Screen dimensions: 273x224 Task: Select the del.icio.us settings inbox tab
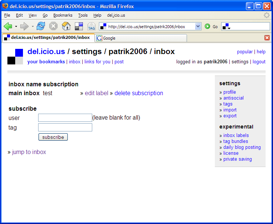click(x=49, y=38)
